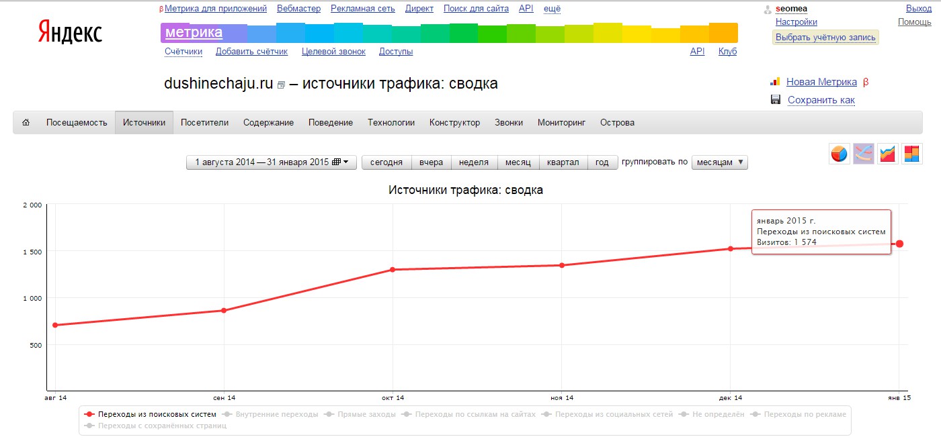The image size is (941, 445).
Task: Expand the ещё services menu
Action: pyautogui.click(x=552, y=9)
